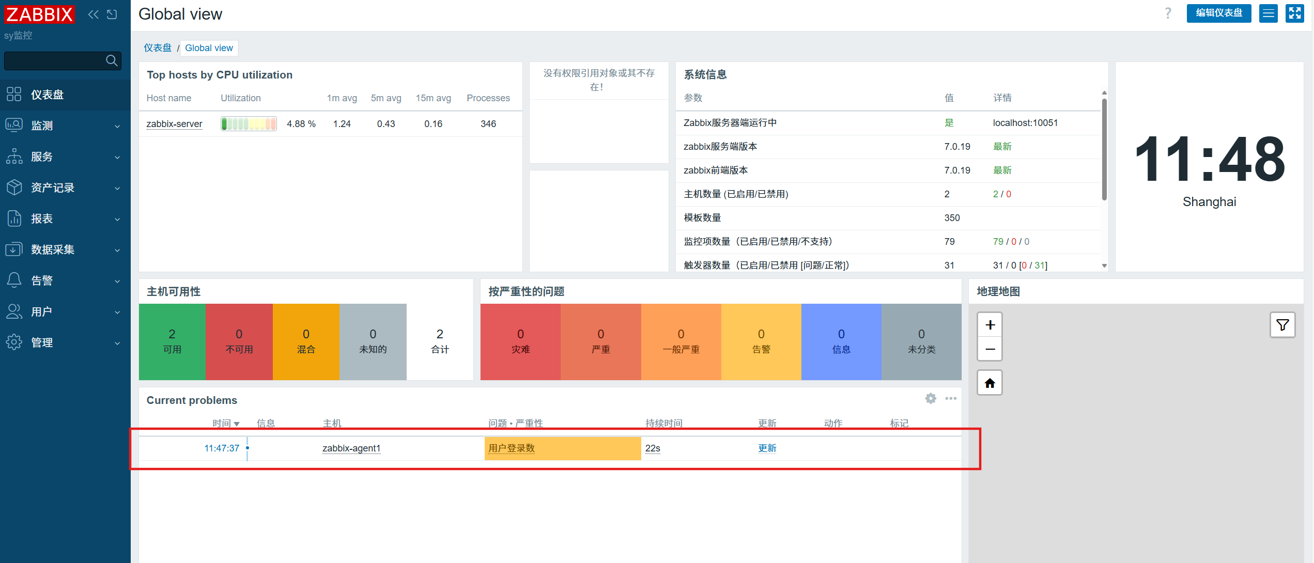1314x563 pixels.
Task: Collapse sidebar with double-chevron icon
Action: (94, 14)
